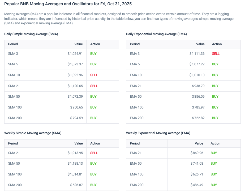Select the SELL action next to SMA 10
This screenshot has width=245, height=194.
pos(93,75)
